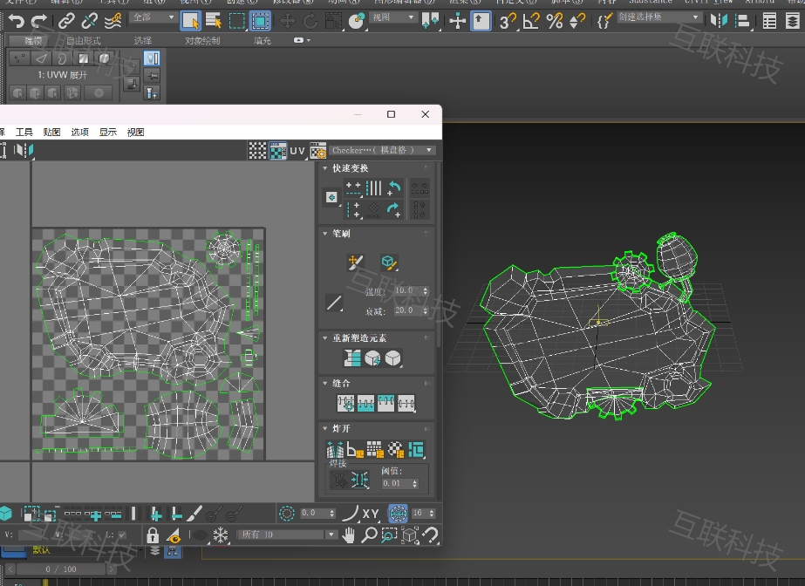Open the selection filter 全部 dropdown

point(153,17)
